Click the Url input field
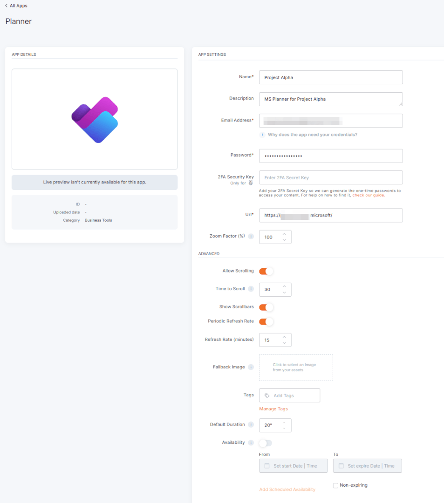 coord(331,215)
